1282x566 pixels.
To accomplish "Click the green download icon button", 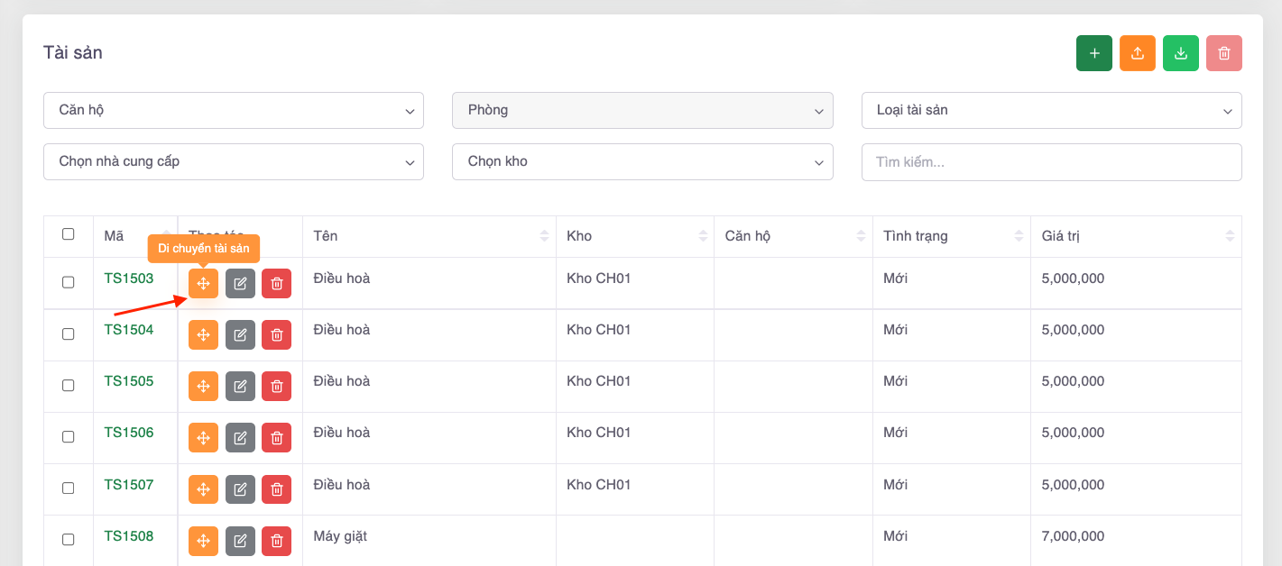I will (1180, 53).
